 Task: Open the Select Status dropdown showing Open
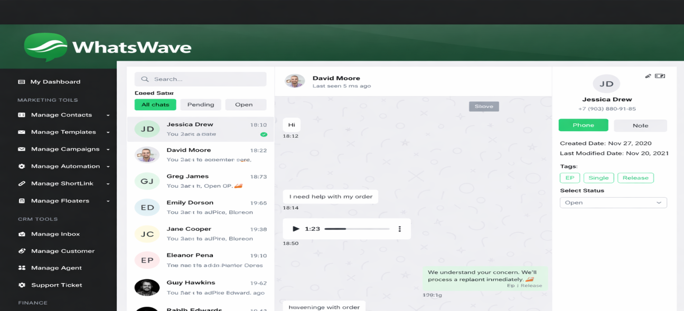(x=613, y=202)
